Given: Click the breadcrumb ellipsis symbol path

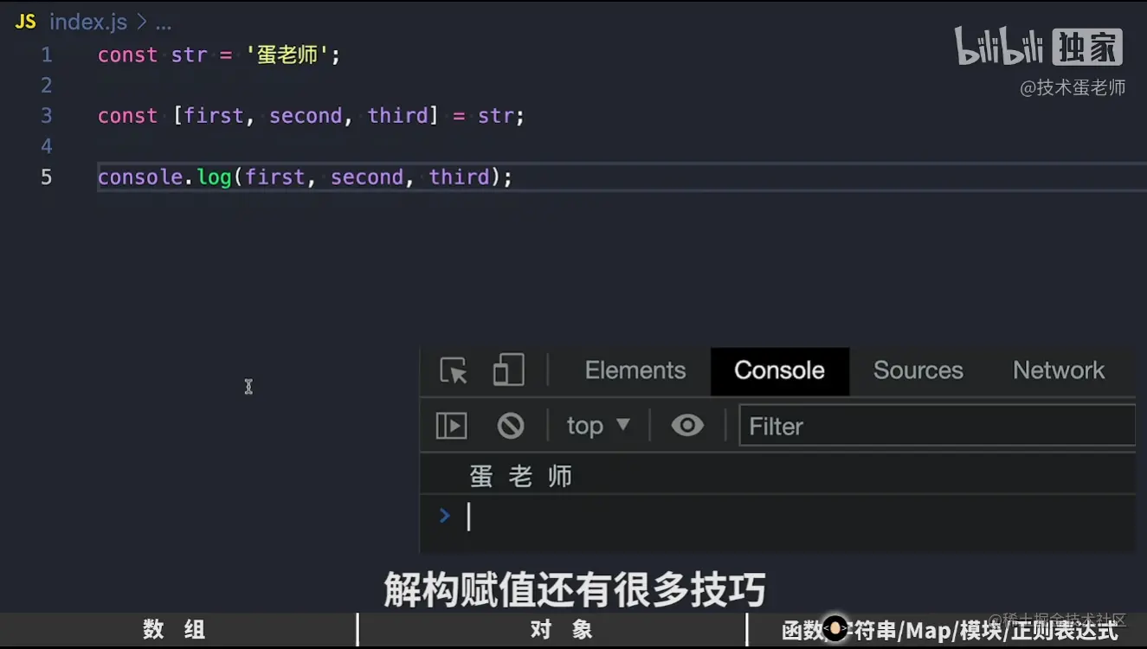Looking at the screenshot, I should 164,22.
